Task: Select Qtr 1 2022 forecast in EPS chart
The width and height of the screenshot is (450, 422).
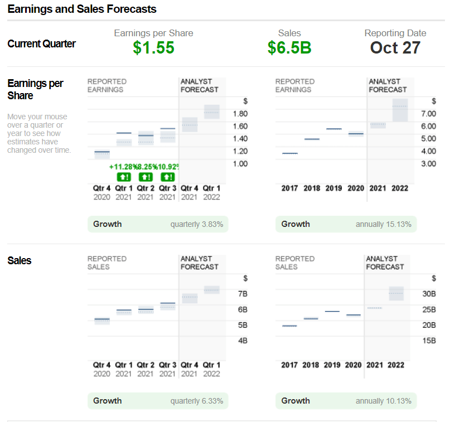Action: [x=211, y=192]
